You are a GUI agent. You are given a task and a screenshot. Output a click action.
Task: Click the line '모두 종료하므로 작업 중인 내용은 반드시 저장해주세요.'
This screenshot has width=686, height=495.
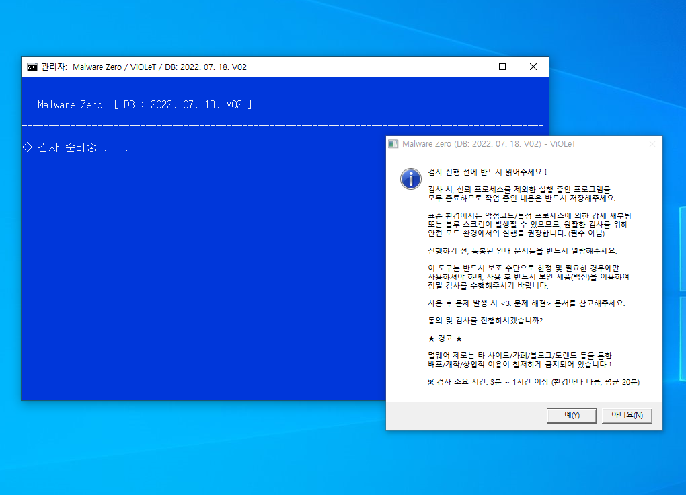521,198
